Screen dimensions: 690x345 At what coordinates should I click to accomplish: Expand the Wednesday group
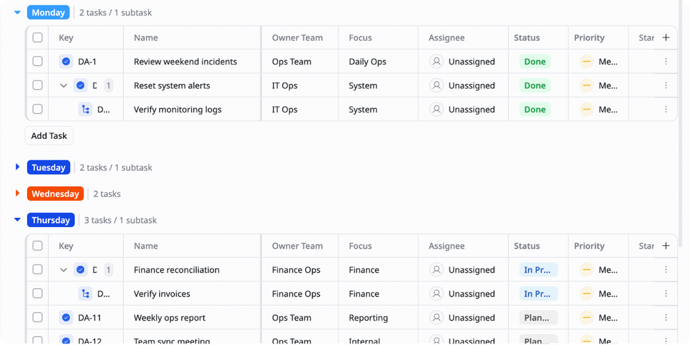click(x=17, y=194)
